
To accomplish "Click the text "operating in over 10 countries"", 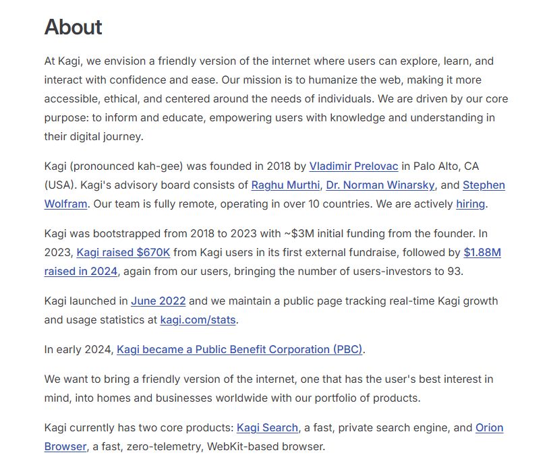I will (x=295, y=204).
